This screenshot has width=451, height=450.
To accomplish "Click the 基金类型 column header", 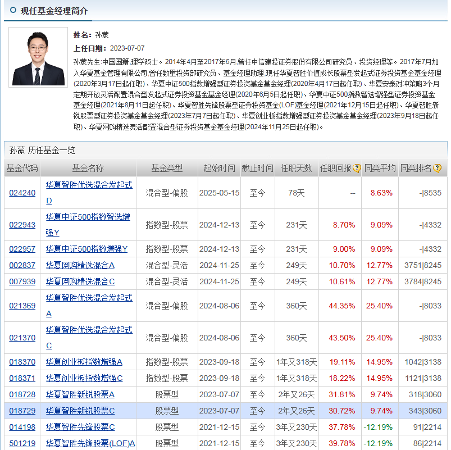I will click(167, 168).
